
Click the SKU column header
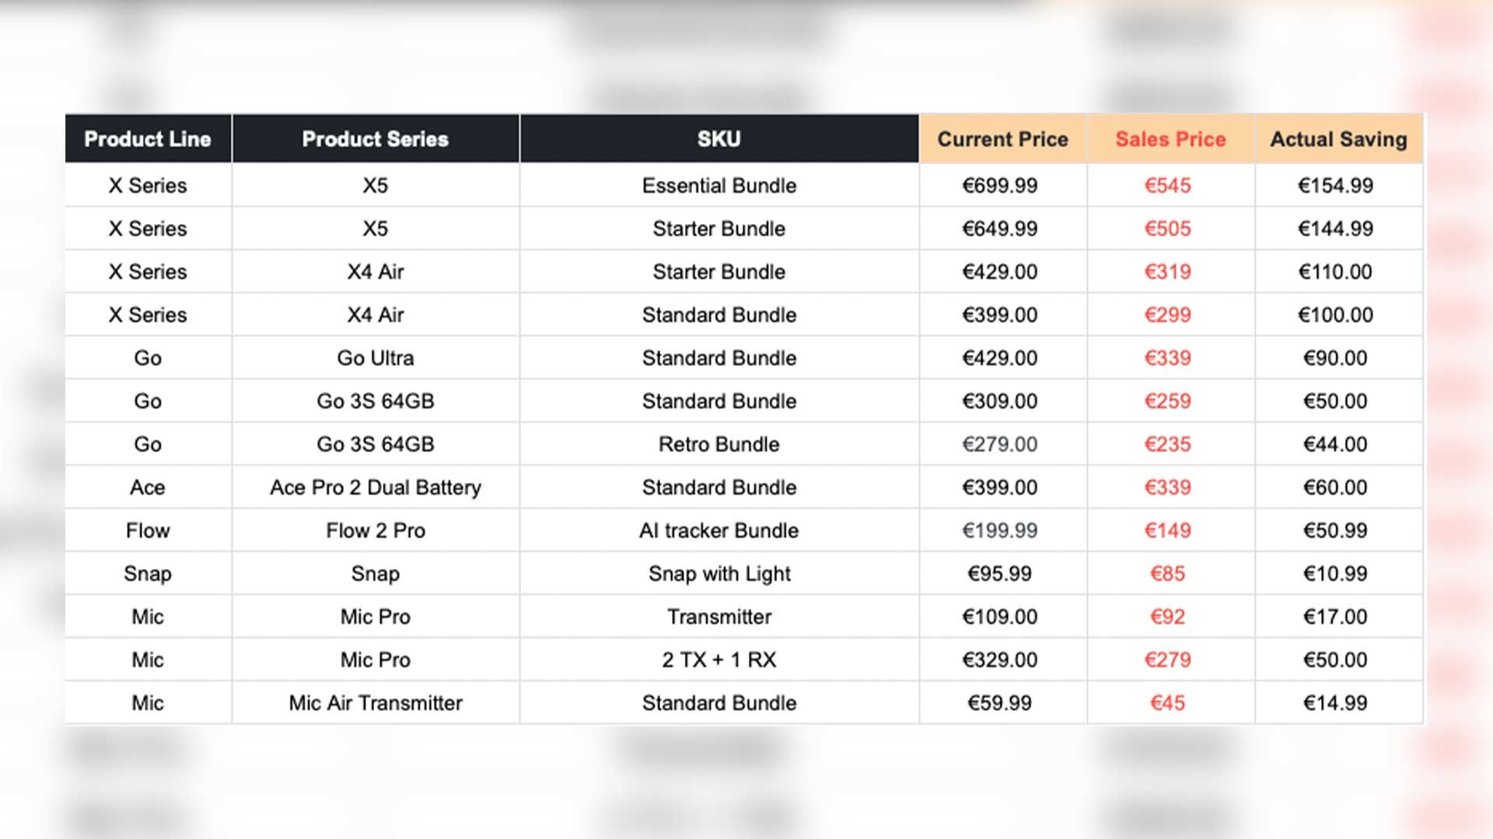[719, 139]
